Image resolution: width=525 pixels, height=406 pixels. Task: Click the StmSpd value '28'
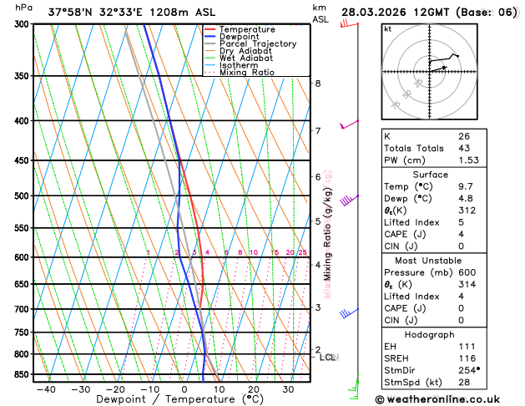(464, 383)
